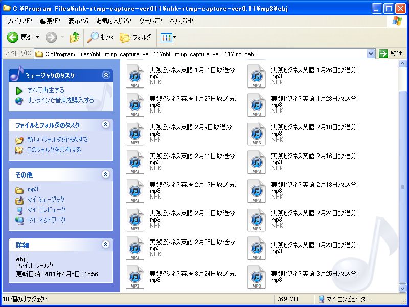Viewport: 409px width, 307px height.
Task: Collapse the ファイルとフォルダのタスク panel
Action: click(x=106, y=125)
